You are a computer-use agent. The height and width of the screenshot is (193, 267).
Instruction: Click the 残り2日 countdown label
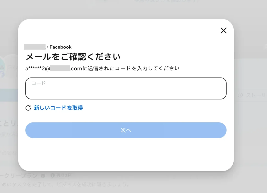[63, 176]
